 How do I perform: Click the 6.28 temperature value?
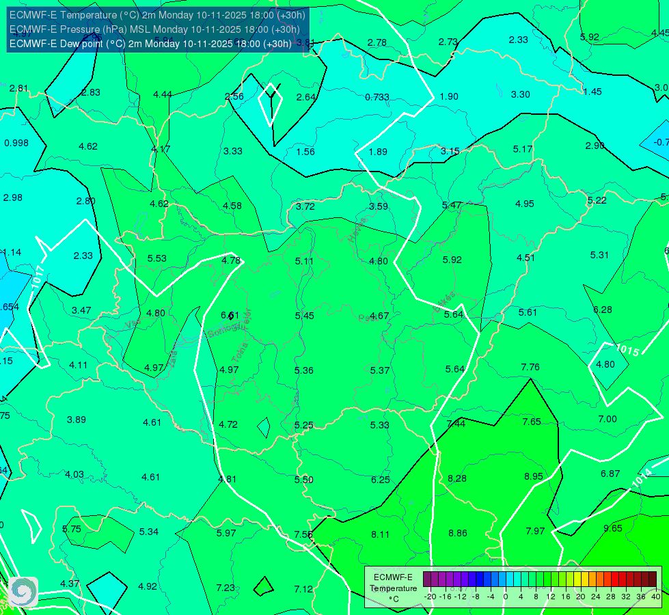coord(603,310)
